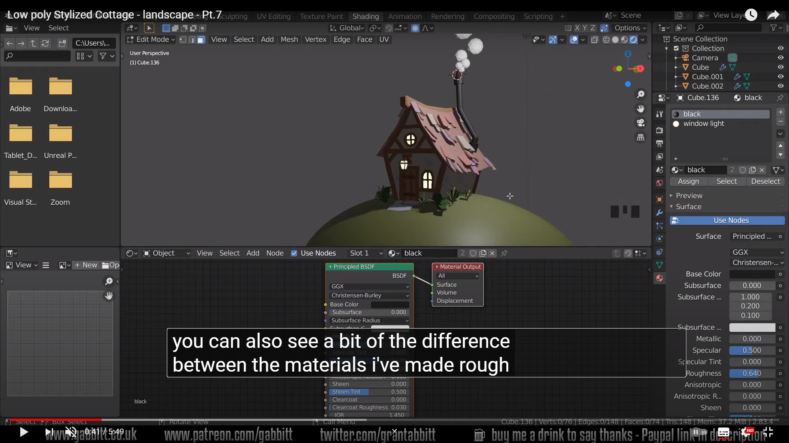Switch to the UV Editing workspace tab
This screenshot has width=789, height=443.
[x=273, y=16]
